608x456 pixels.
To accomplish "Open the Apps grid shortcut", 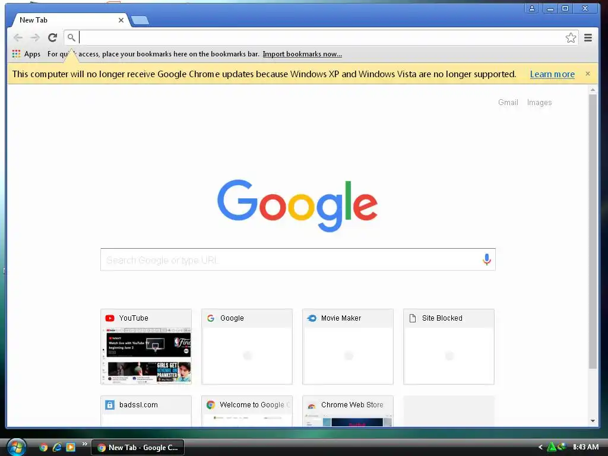I will point(26,54).
